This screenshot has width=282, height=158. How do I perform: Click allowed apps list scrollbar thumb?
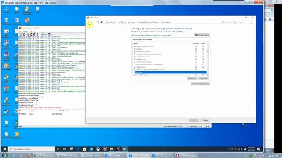tap(208, 51)
